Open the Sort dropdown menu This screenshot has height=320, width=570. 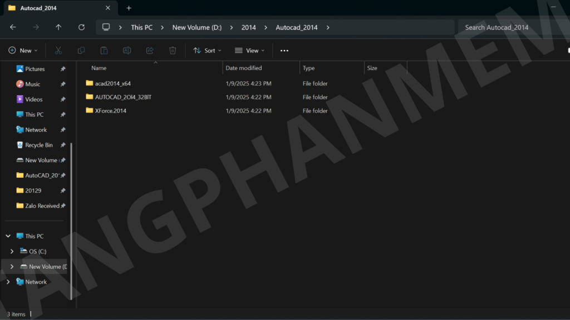(207, 51)
